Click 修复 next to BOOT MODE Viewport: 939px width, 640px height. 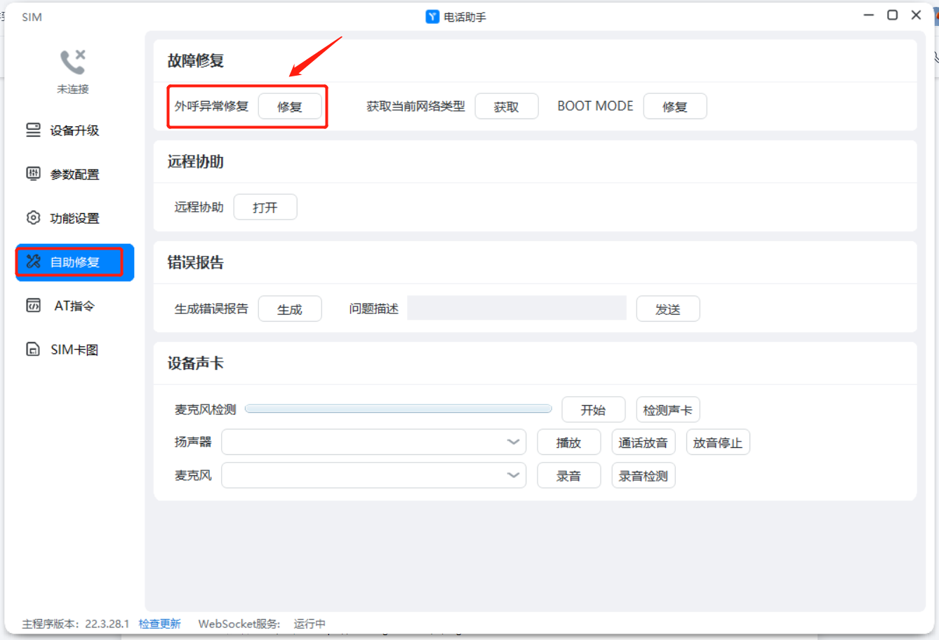[x=675, y=107]
